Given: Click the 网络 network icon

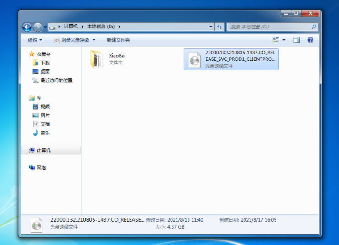Looking at the screenshot, I should 31,167.
